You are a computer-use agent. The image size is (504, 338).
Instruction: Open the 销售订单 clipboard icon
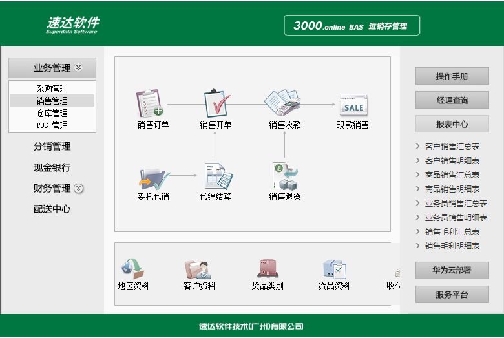pyautogui.click(x=150, y=103)
